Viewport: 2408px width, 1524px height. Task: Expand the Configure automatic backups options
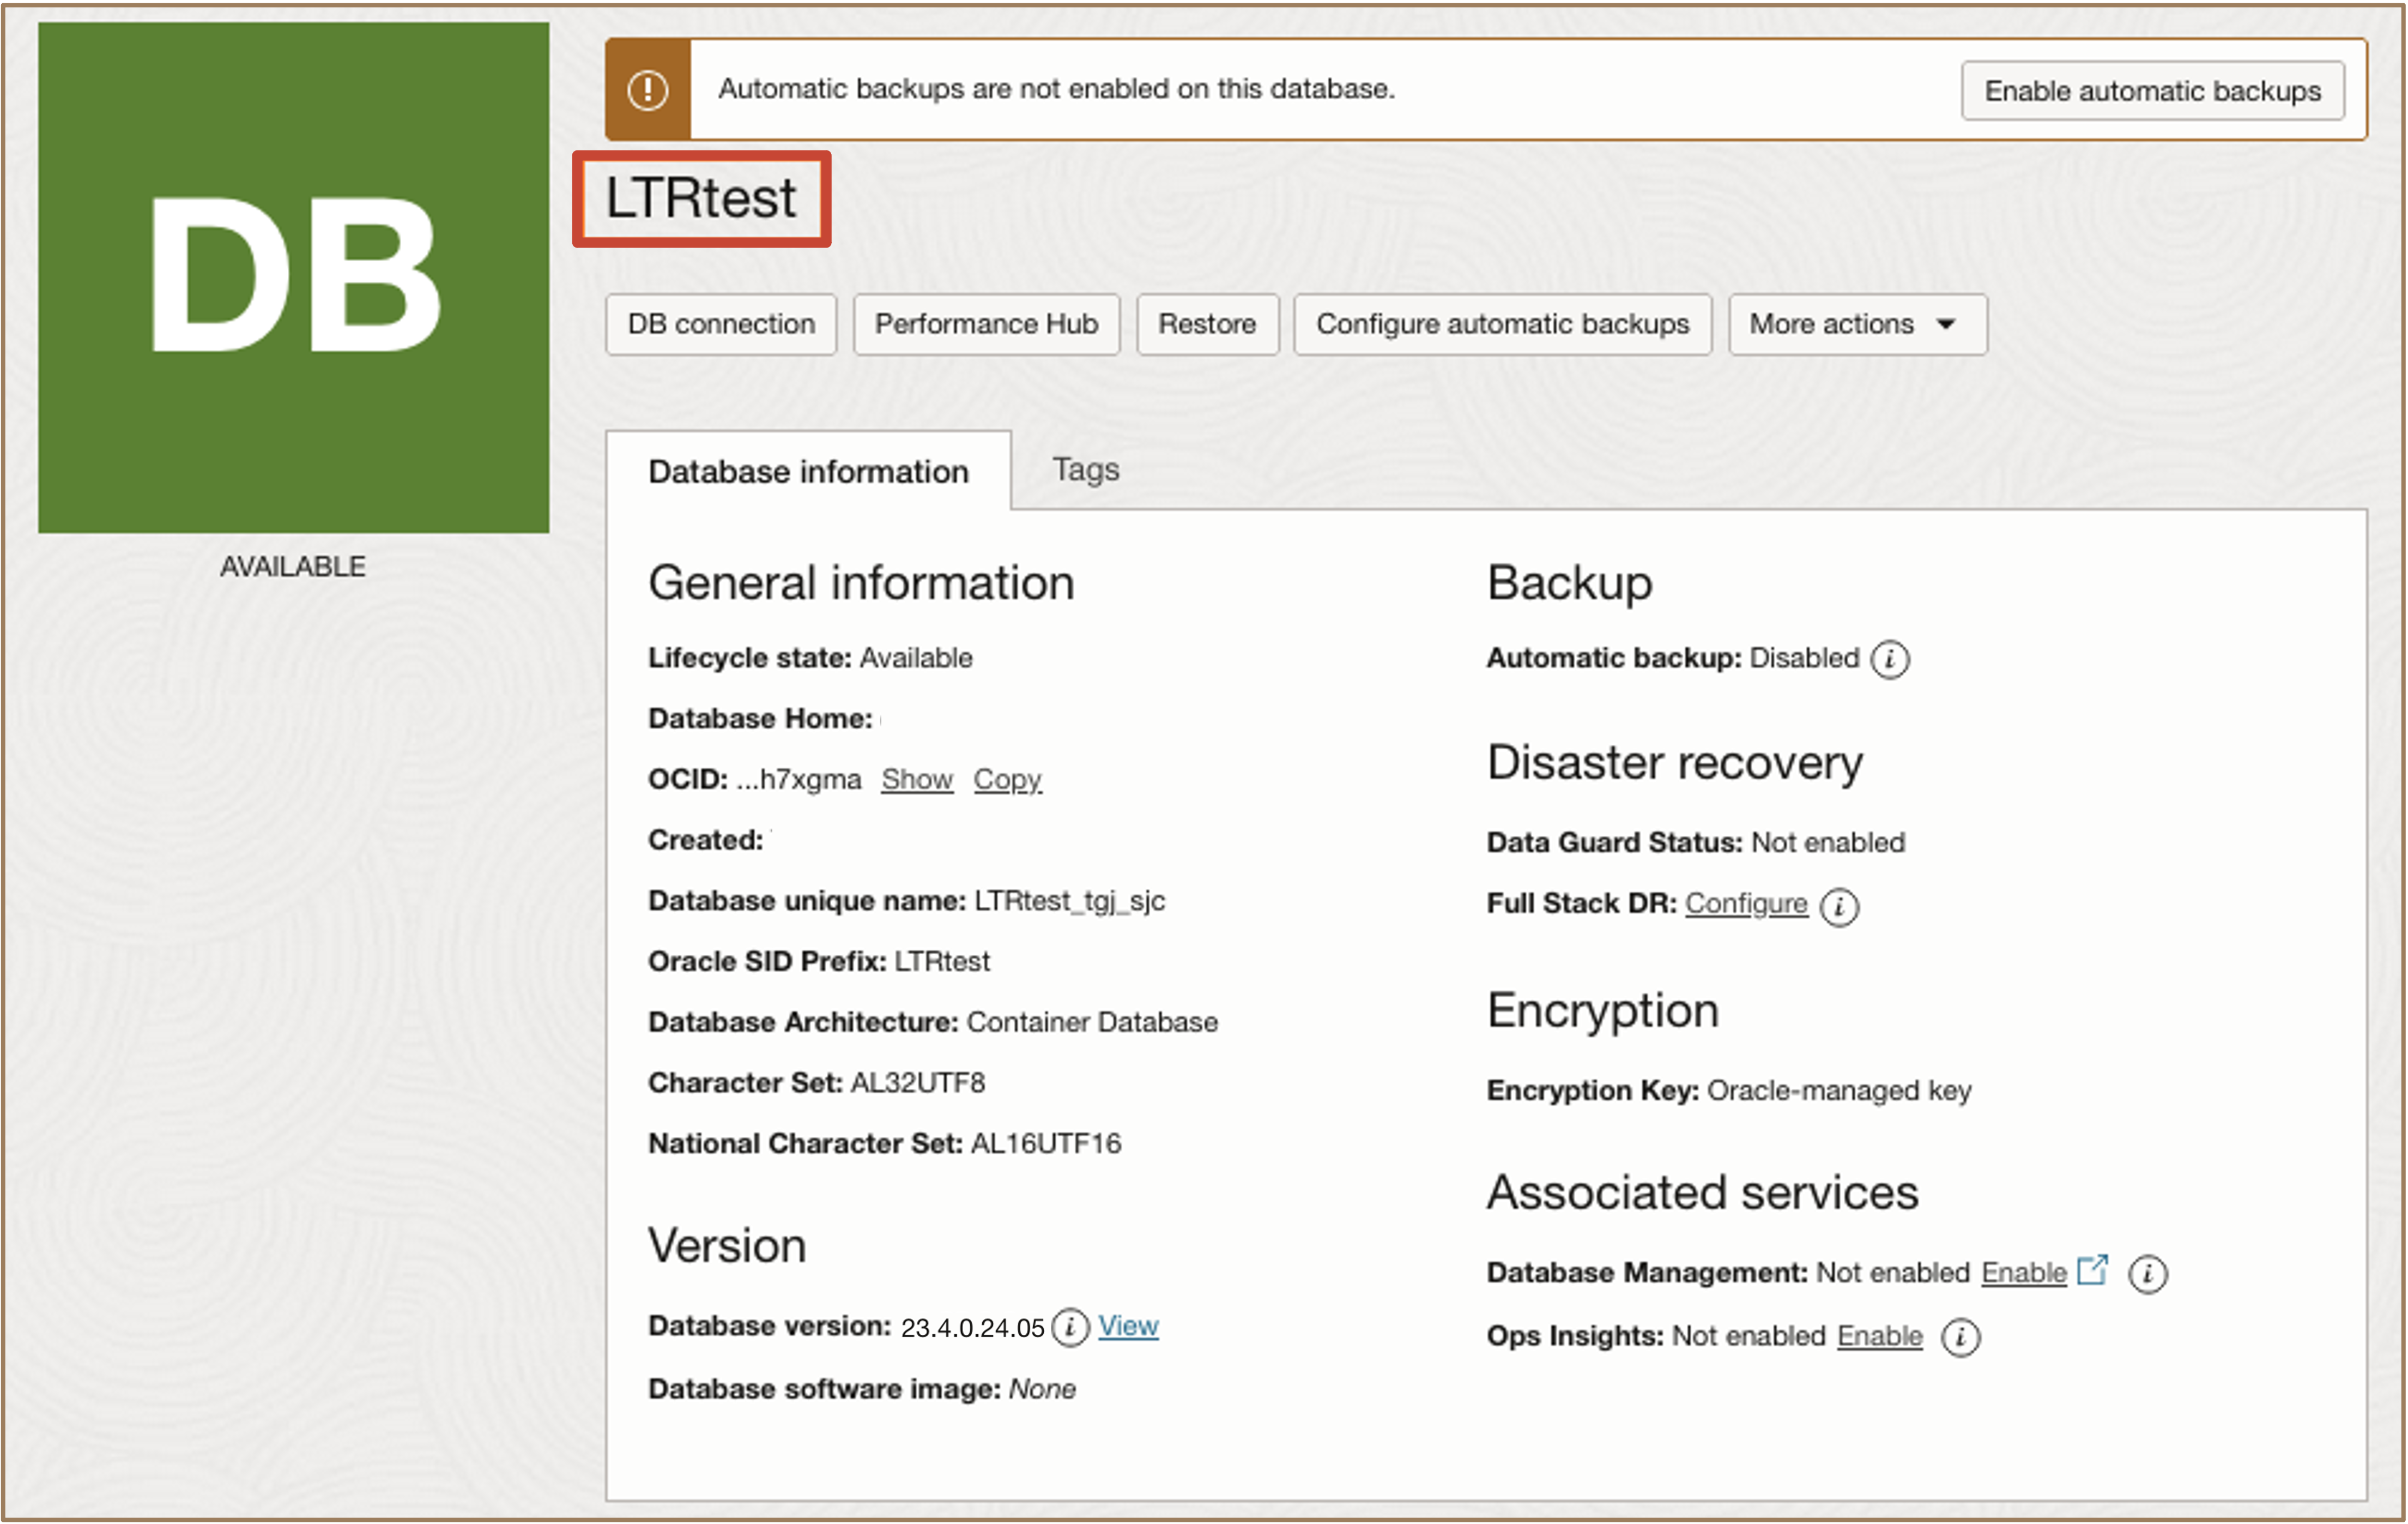click(x=1503, y=323)
